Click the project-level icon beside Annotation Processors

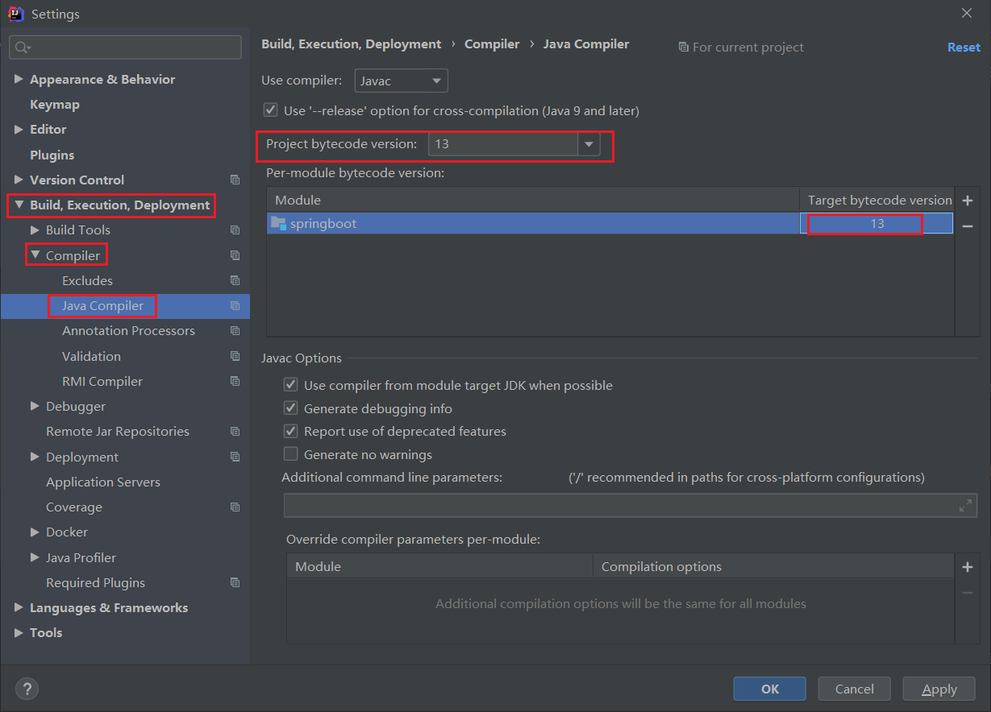[x=235, y=331]
